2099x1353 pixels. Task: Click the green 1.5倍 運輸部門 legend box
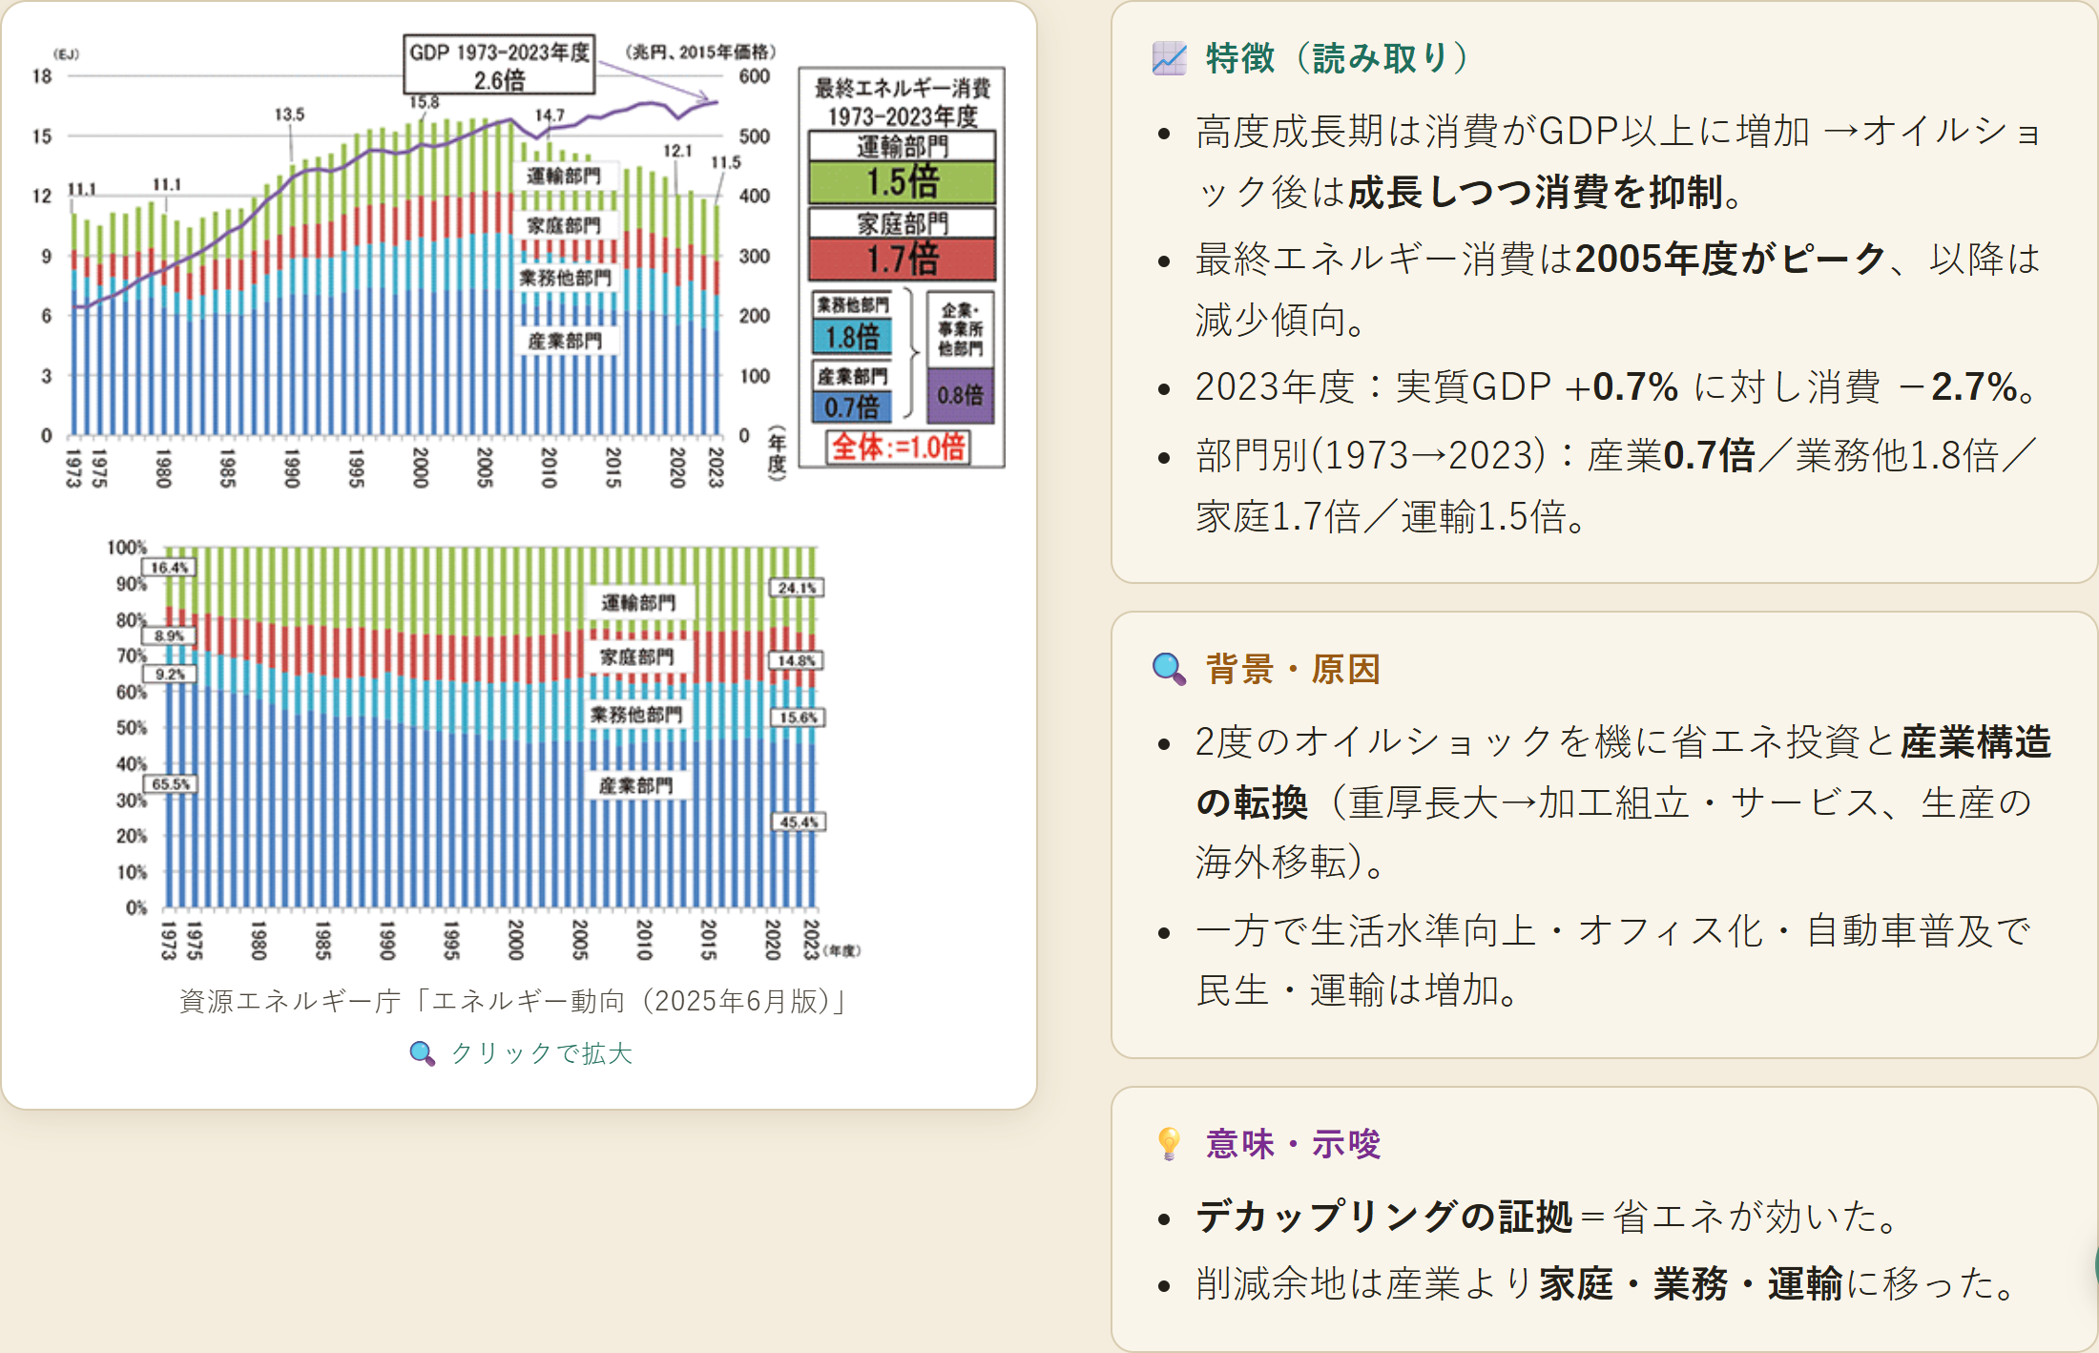pyautogui.click(x=903, y=181)
